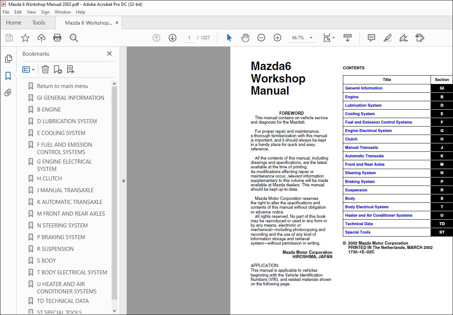Image resolution: width=453 pixels, height=315 pixels.
Task: Open the Special Tools contents link
Action: [x=358, y=232]
